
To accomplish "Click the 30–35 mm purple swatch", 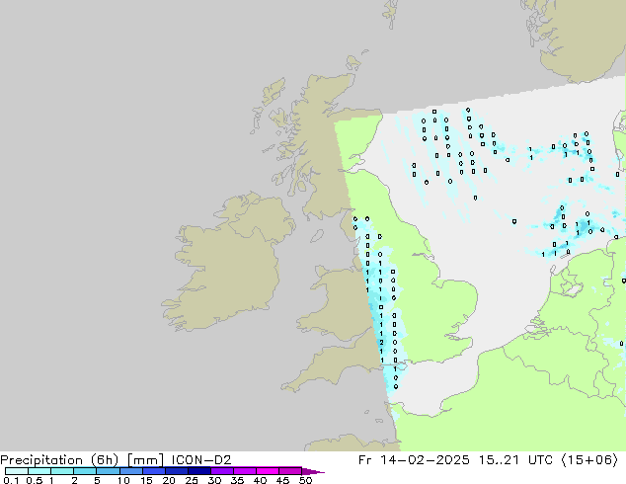I will pyautogui.click(x=221, y=471).
